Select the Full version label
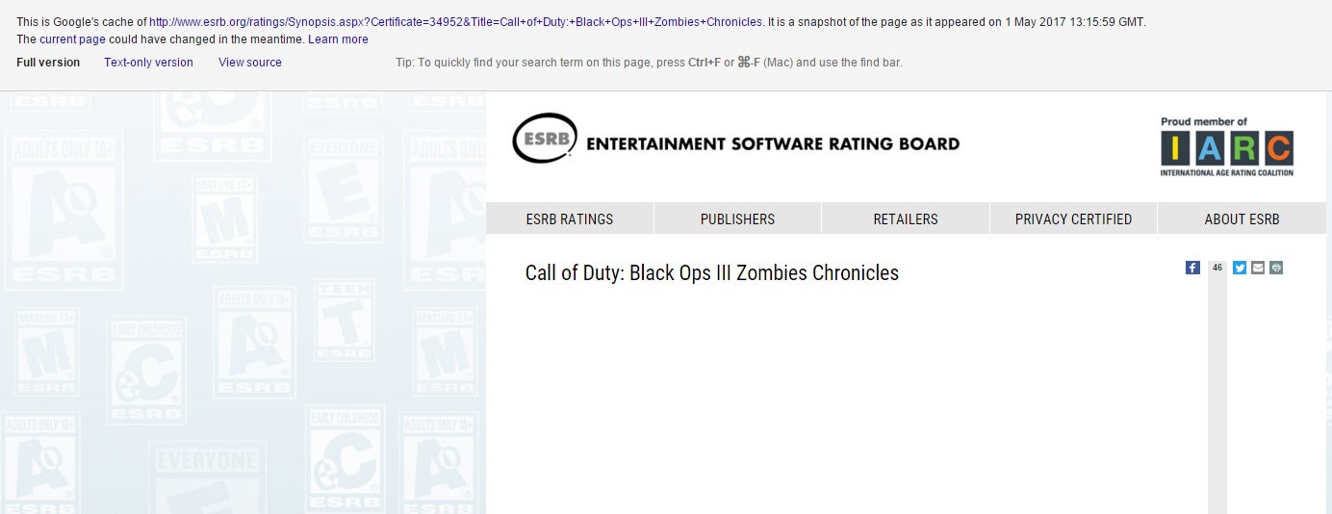 coord(48,63)
